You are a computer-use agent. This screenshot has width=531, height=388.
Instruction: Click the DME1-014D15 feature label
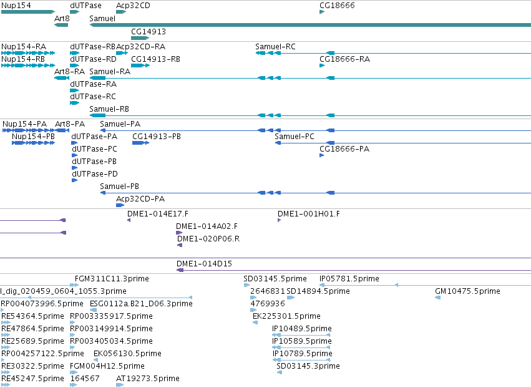(x=204, y=264)
